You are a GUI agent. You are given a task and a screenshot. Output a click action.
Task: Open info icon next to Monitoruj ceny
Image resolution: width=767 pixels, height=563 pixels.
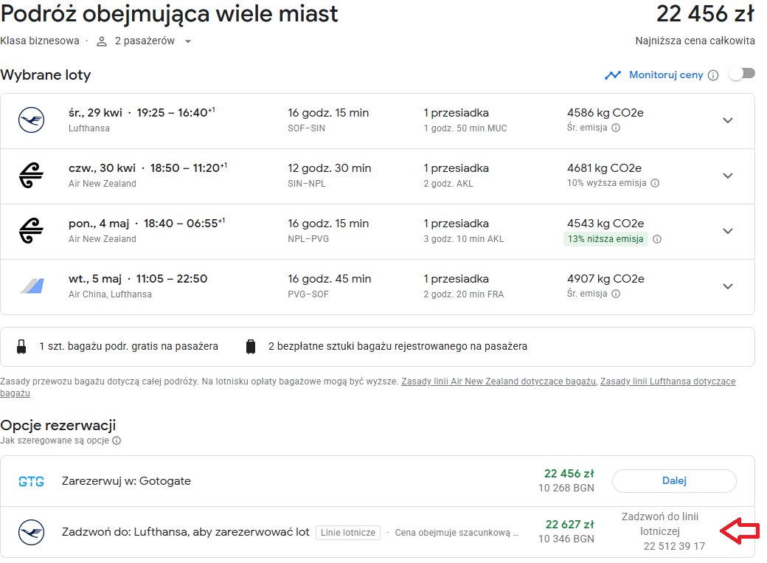713,75
